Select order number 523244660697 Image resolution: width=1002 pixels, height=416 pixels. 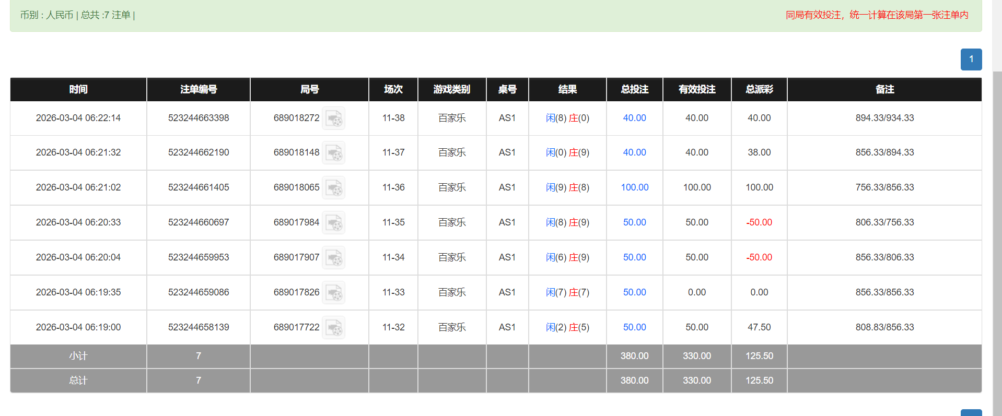199,222
